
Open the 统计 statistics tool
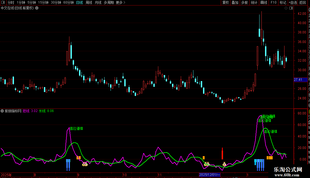tap(254, 2)
